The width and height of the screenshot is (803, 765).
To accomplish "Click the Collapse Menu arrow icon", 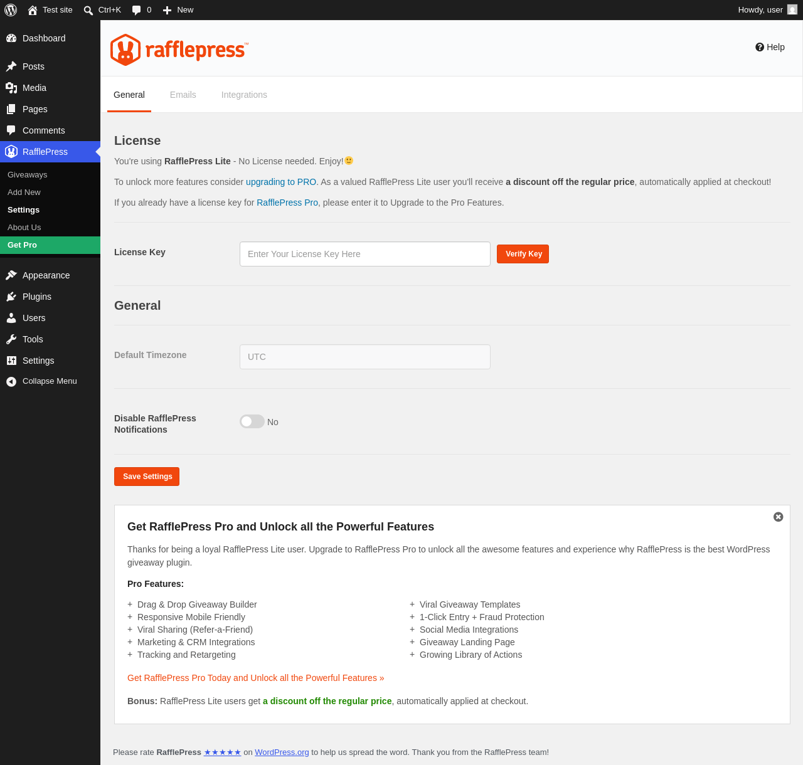I will coord(11,381).
